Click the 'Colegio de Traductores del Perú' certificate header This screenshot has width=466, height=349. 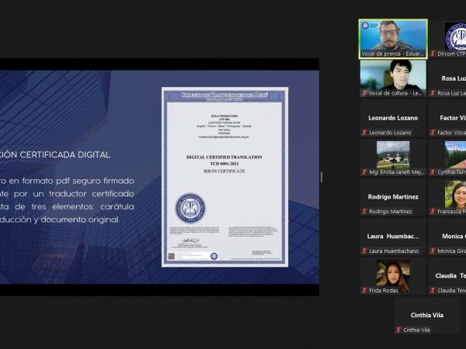click(x=224, y=95)
